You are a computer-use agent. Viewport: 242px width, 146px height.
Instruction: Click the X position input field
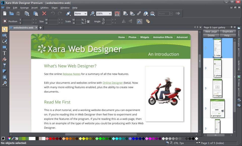click(27, 20)
